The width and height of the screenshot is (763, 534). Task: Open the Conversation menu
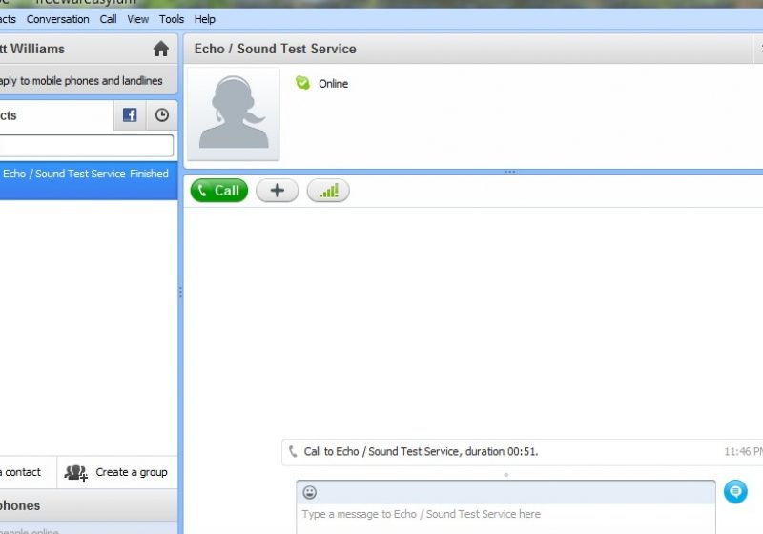(58, 19)
